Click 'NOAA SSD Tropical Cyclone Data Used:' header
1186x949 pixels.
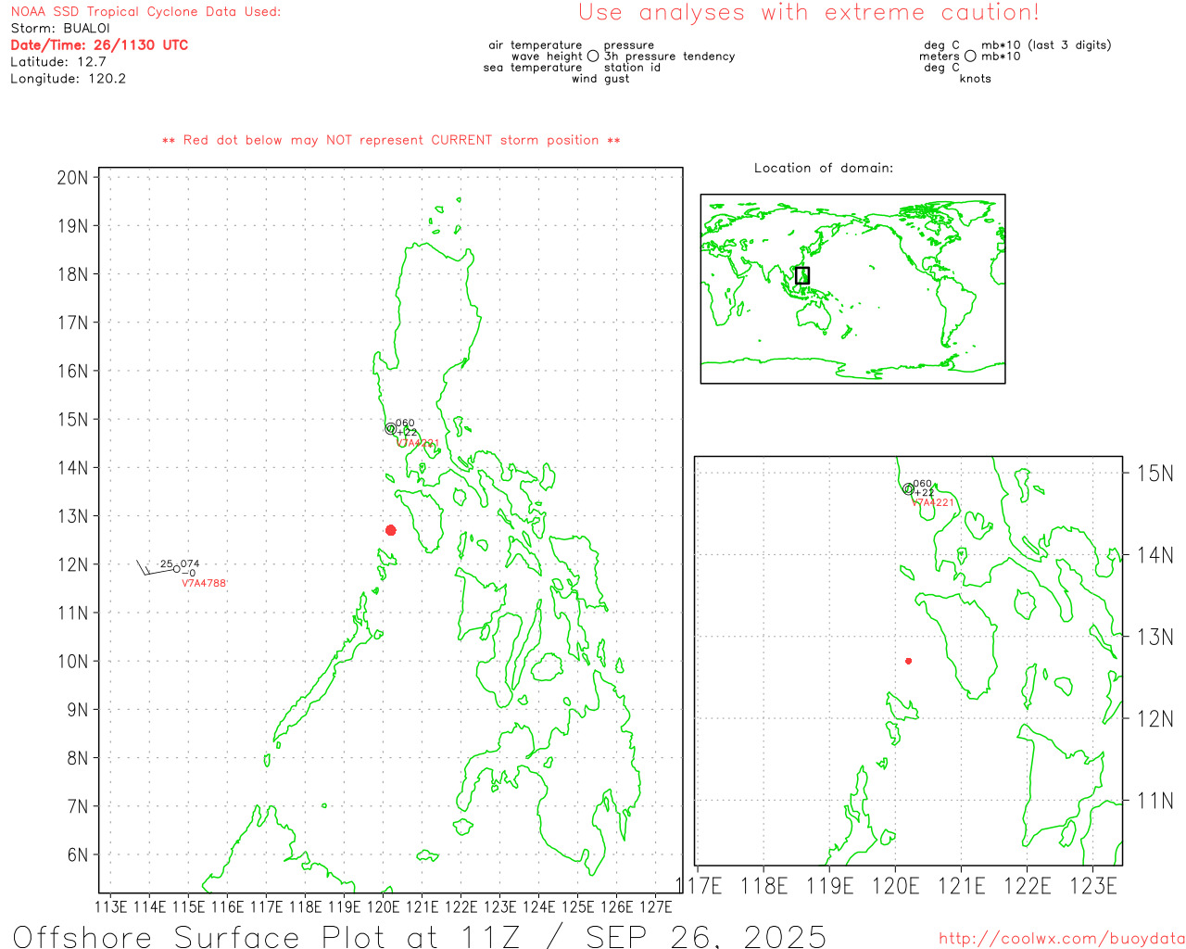coord(145,12)
